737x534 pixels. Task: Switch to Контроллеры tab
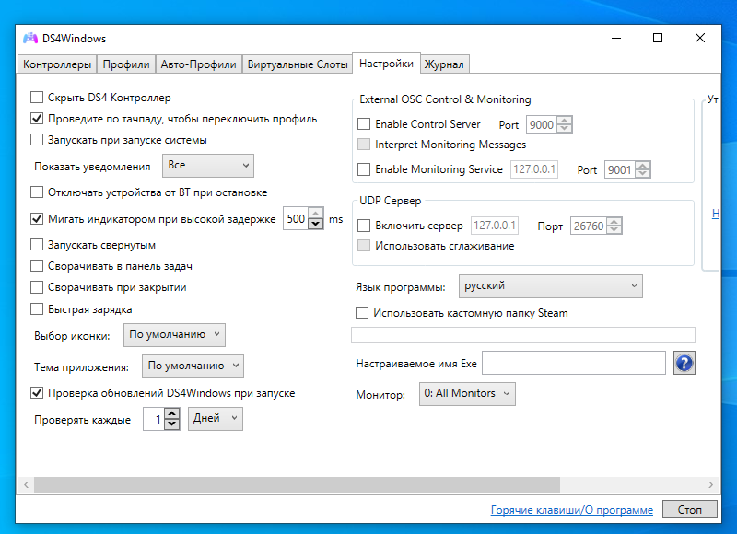(57, 64)
